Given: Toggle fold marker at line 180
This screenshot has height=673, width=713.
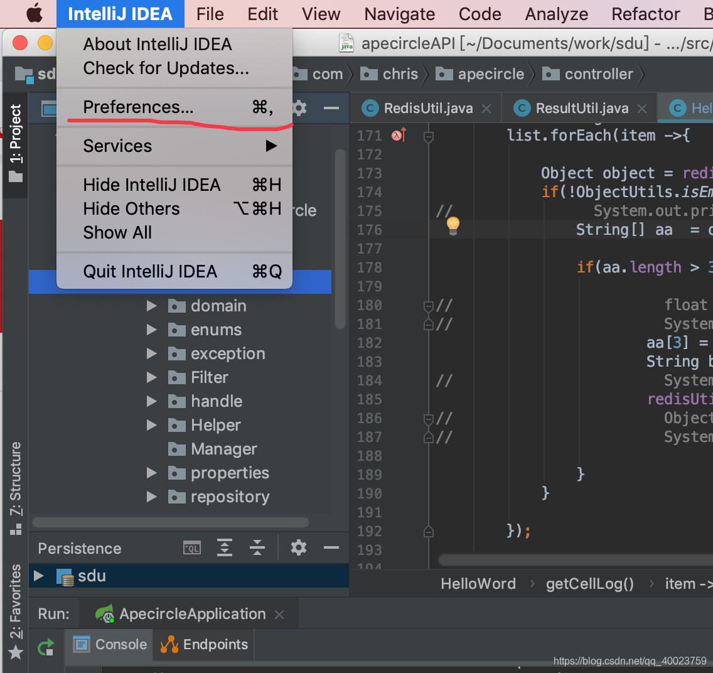Looking at the screenshot, I should tap(428, 306).
